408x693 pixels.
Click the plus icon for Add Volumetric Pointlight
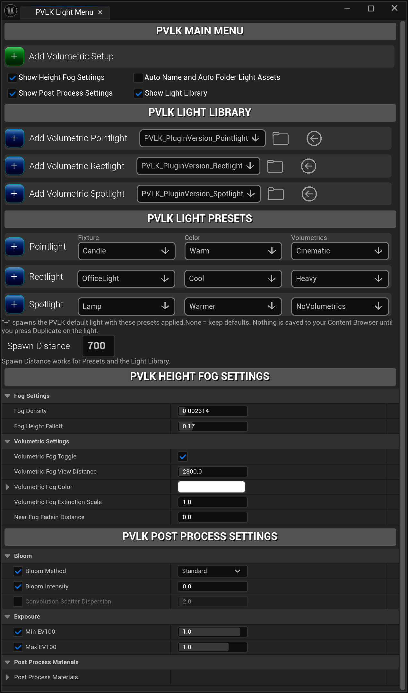[14, 138]
